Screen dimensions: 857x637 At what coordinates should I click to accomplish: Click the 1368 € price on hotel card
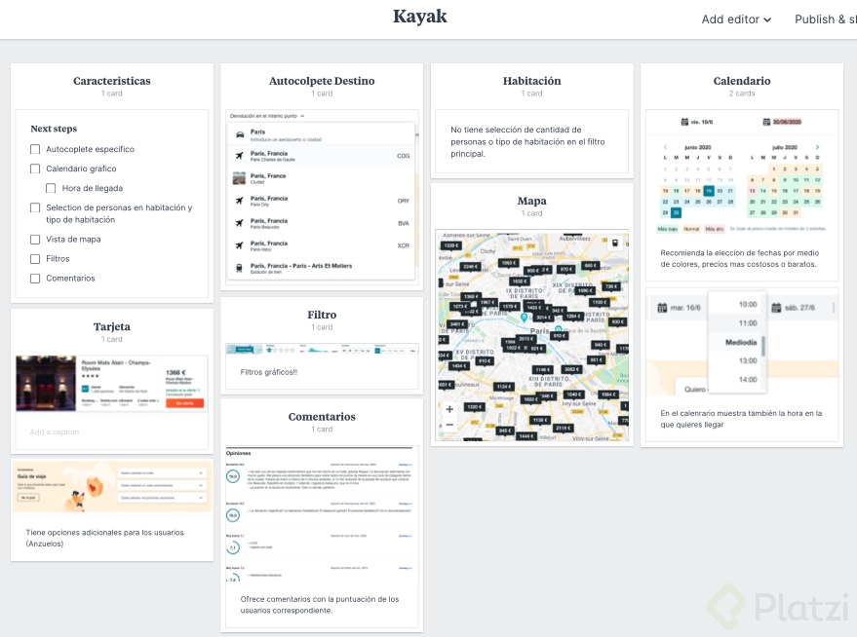pos(175,372)
